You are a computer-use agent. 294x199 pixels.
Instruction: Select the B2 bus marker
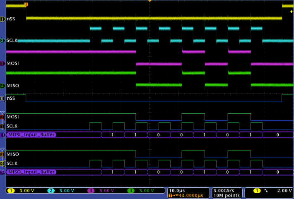(2, 172)
